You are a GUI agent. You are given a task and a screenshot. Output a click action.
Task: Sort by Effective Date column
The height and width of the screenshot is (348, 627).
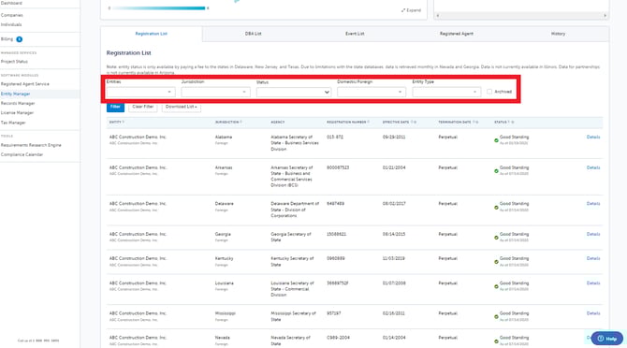tap(399, 122)
